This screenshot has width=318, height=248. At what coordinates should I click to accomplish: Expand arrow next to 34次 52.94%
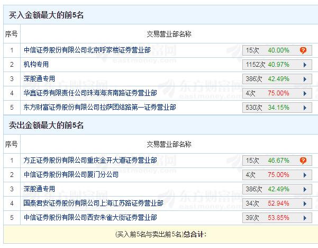(305, 203)
